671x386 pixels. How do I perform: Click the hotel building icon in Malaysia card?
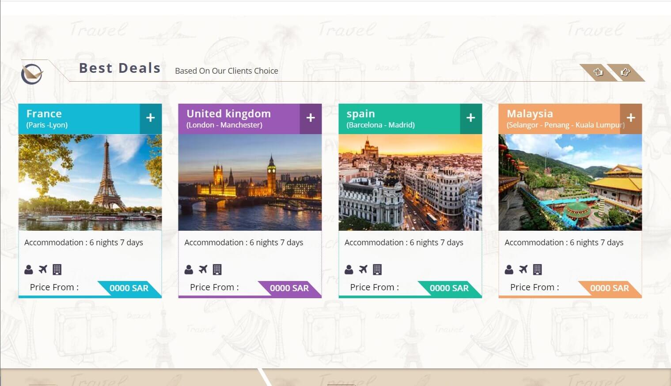[x=537, y=269]
